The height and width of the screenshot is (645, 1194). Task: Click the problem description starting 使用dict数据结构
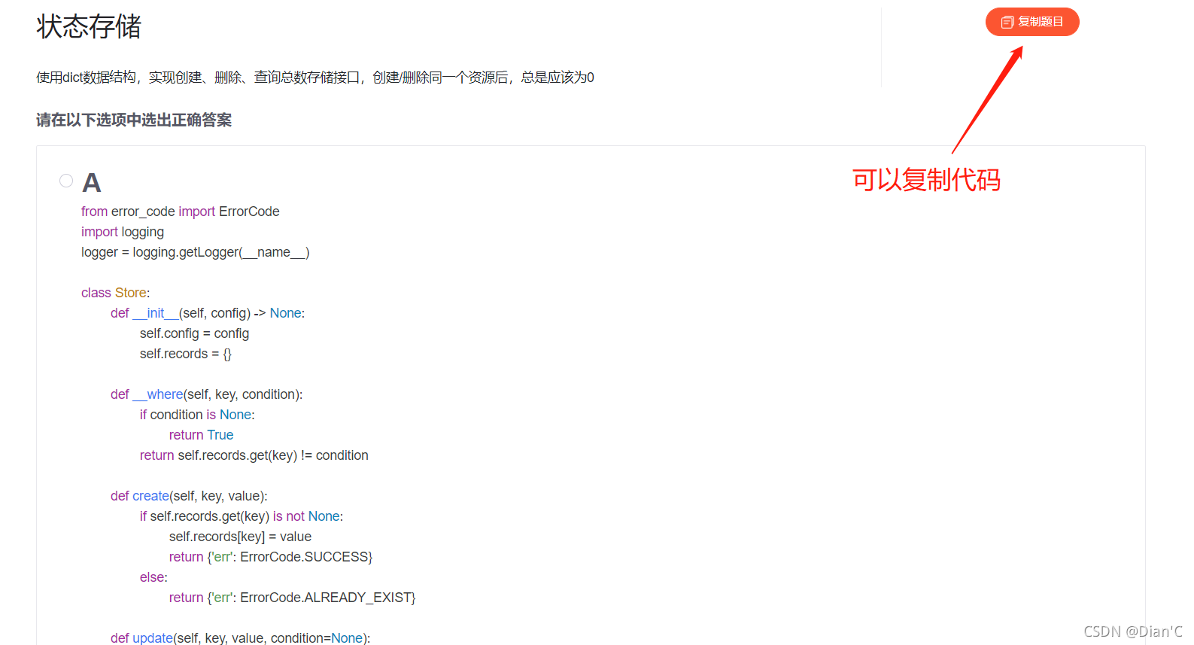pos(315,77)
